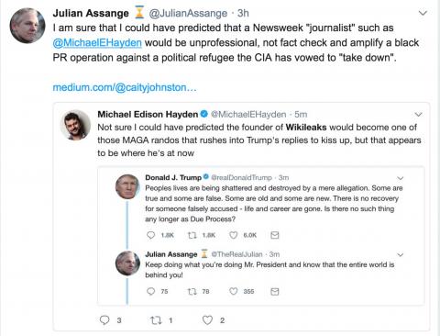Expand the top Julian Assange tweet options chevron

tap(423, 13)
